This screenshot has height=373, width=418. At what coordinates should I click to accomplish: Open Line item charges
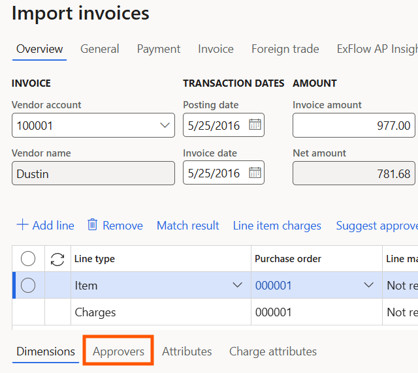pyautogui.click(x=277, y=226)
